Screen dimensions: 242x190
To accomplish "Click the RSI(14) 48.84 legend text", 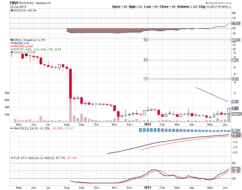I will click(x=25, y=10).
